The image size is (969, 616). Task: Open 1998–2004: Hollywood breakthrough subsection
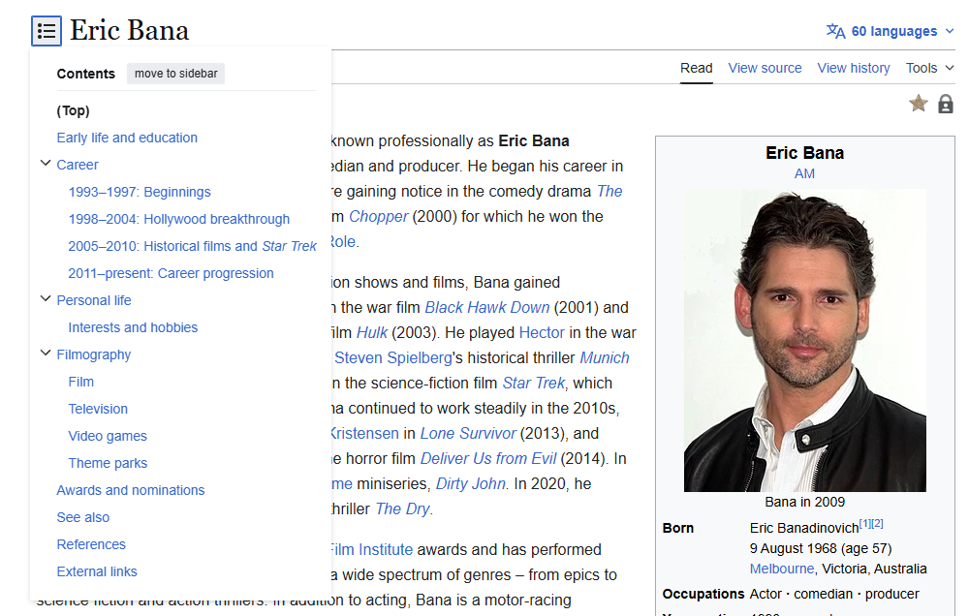178,219
